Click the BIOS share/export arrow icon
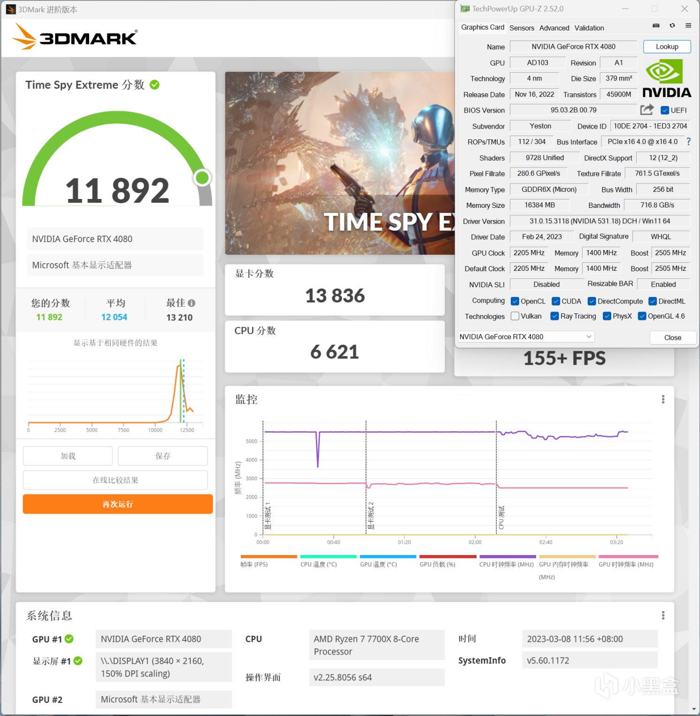This screenshot has height=716, width=700. pyautogui.click(x=647, y=110)
